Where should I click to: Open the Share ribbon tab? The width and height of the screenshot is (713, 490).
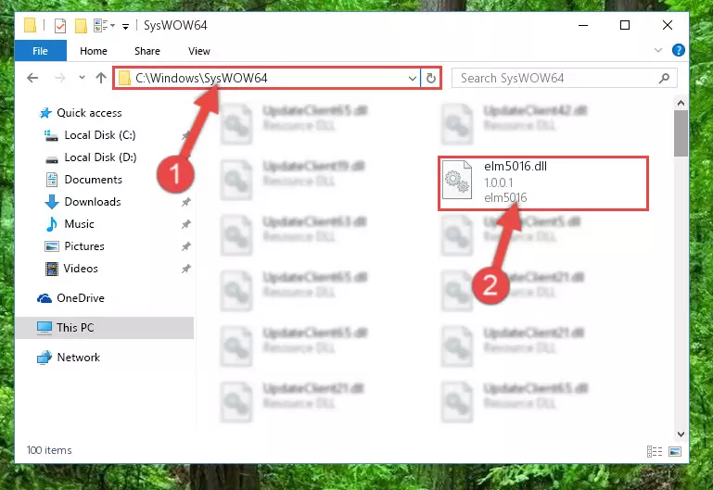click(146, 51)
